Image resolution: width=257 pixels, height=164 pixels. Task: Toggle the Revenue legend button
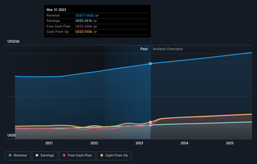18,156
